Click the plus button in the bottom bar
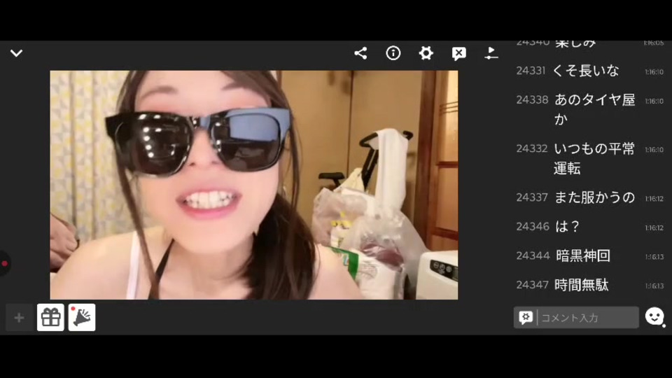 point(19,318)
